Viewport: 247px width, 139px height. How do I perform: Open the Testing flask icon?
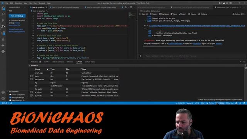click(x=3, y=39)
